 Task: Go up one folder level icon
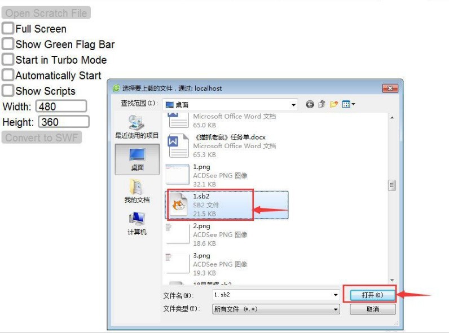pyautogui.click(x=322, y=104)
